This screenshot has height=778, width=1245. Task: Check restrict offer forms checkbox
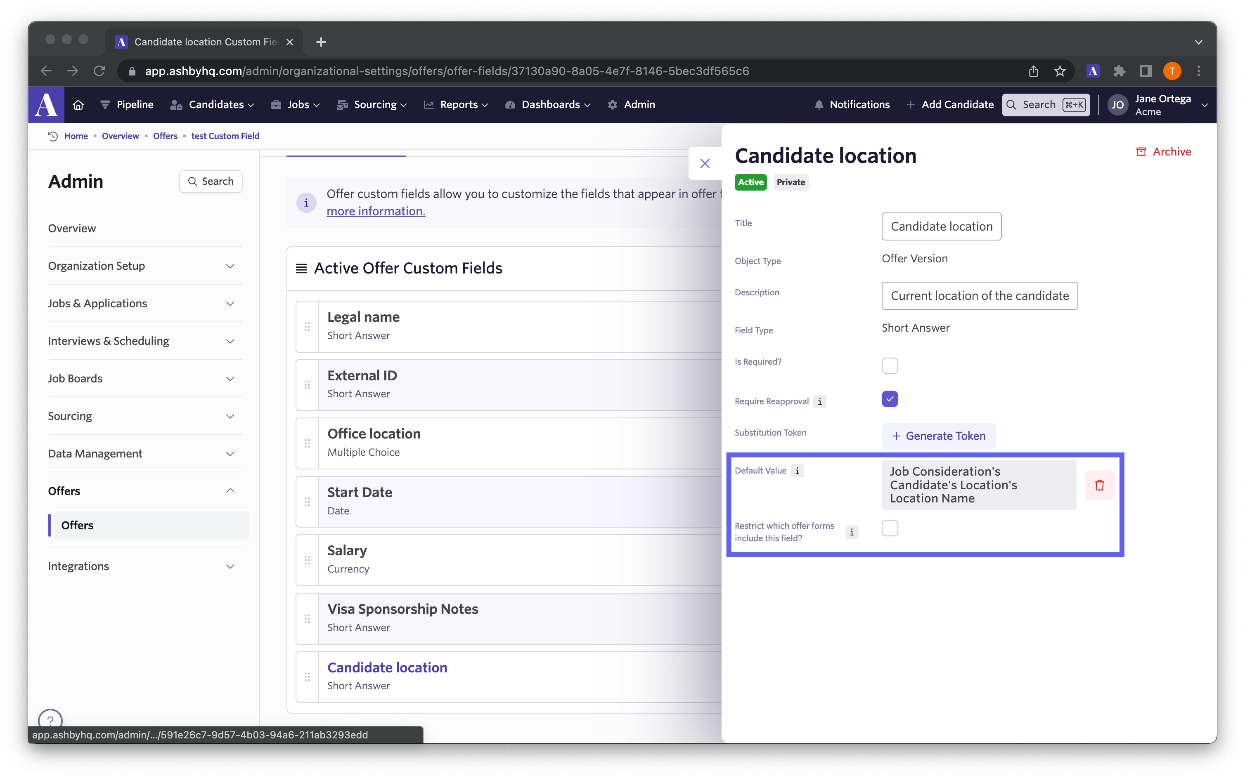tap(890, 528)
